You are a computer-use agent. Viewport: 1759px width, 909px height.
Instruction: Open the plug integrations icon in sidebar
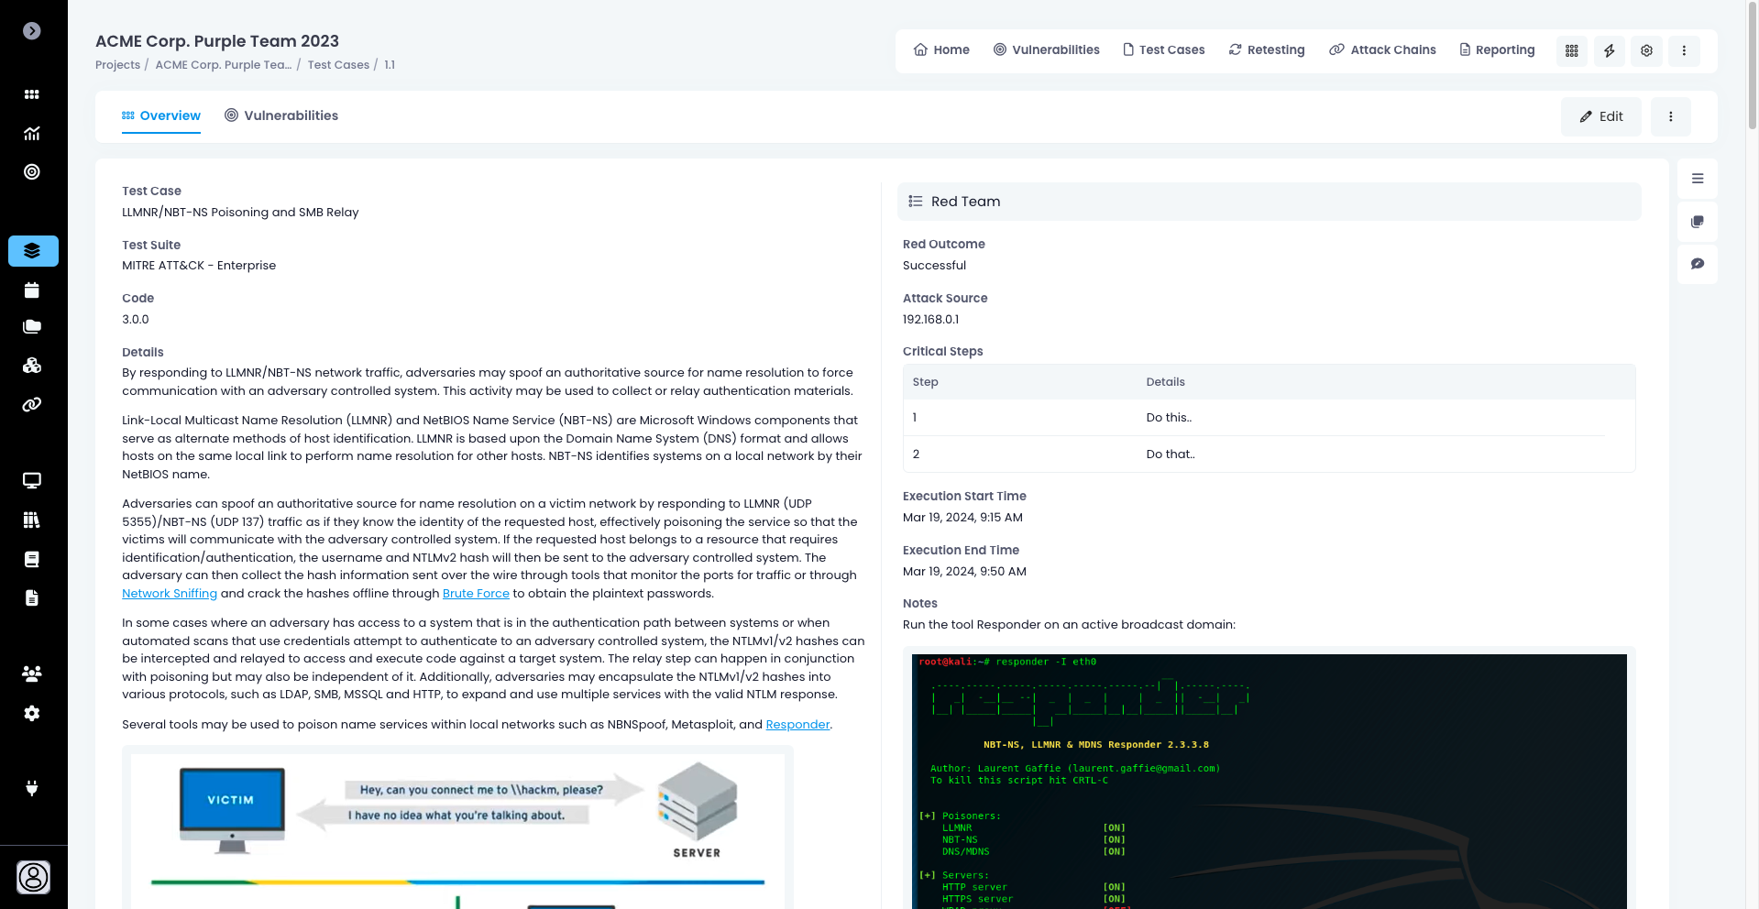(32, 788)
